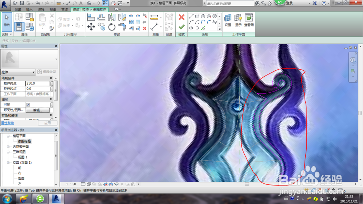Switch to the 管理 ribbon tab
Viewport: 363px width, 204px height.
tap(64, 9)
